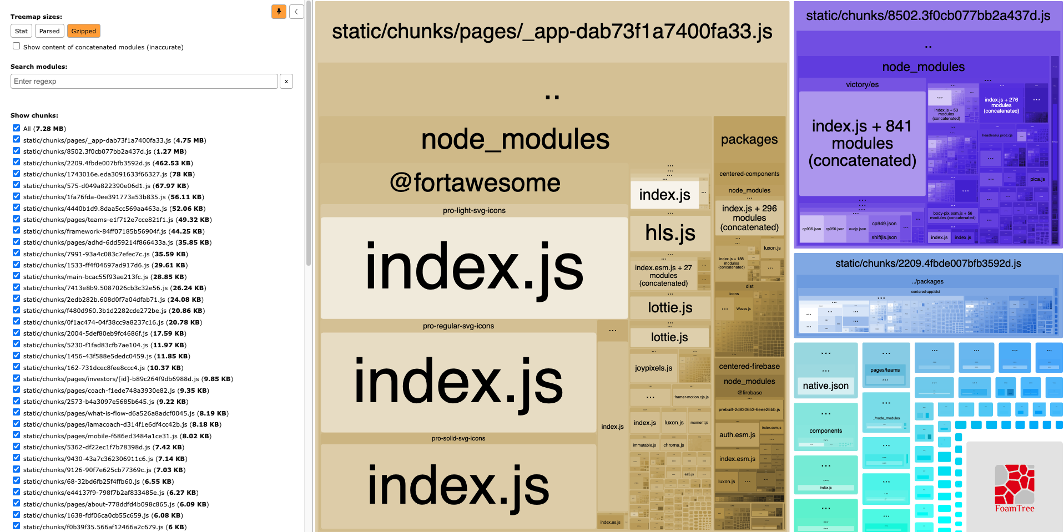
Task: Click the centered-firebase group label
Action: (749, 366)
